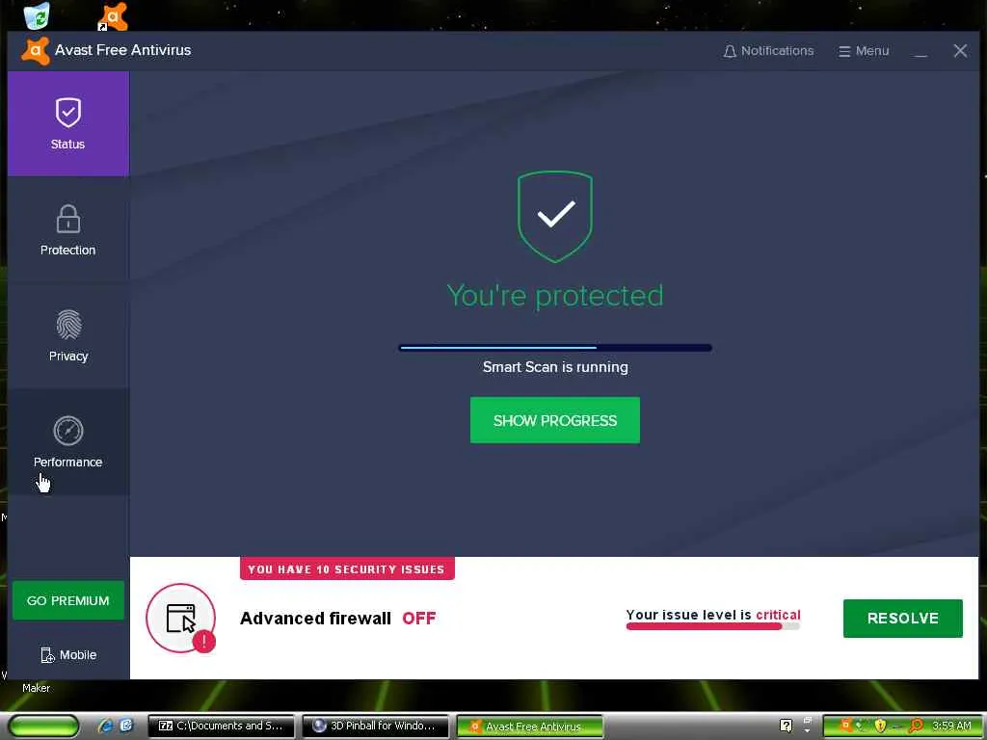Click the Resolve button

pos(902,618)
